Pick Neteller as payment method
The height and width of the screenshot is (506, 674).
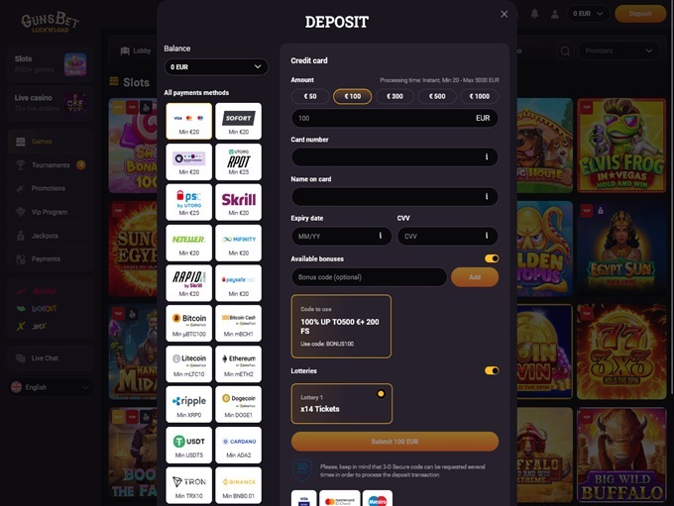[x=188, y=243]
